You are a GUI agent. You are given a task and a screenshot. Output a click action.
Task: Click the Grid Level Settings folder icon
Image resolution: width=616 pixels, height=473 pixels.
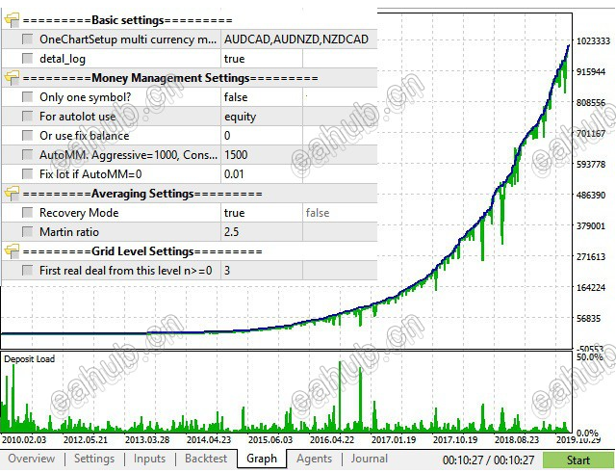coord(12,250)
